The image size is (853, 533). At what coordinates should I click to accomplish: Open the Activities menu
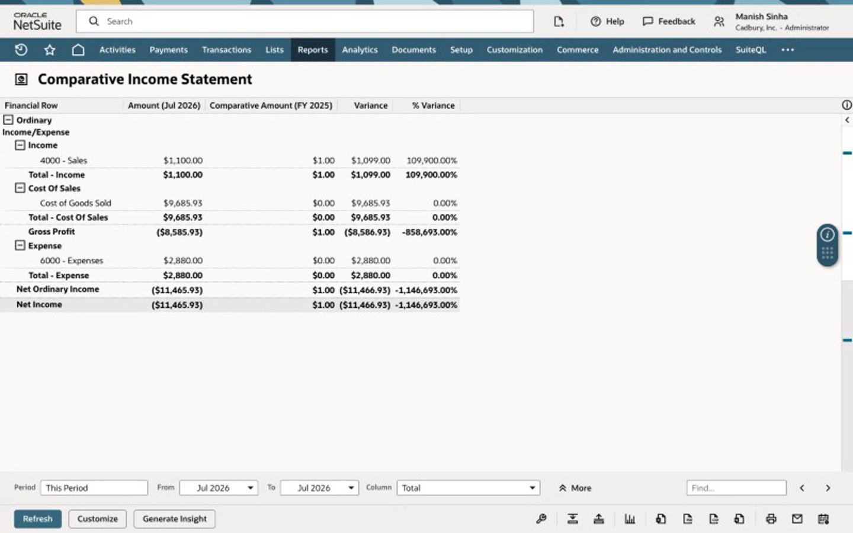tap(117, 50)
